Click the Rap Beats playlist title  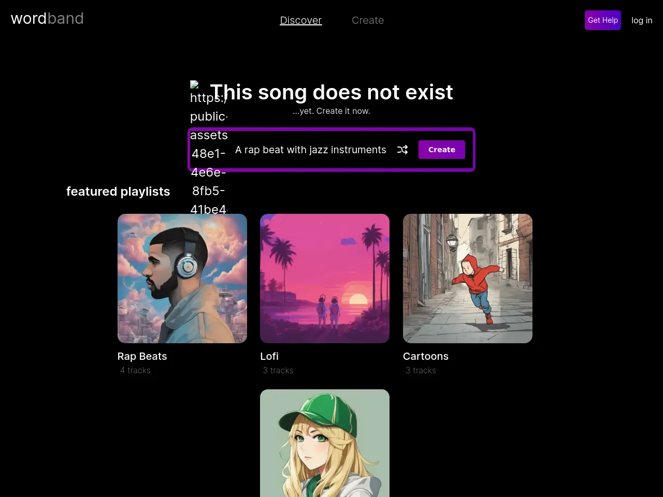[142, 356]
